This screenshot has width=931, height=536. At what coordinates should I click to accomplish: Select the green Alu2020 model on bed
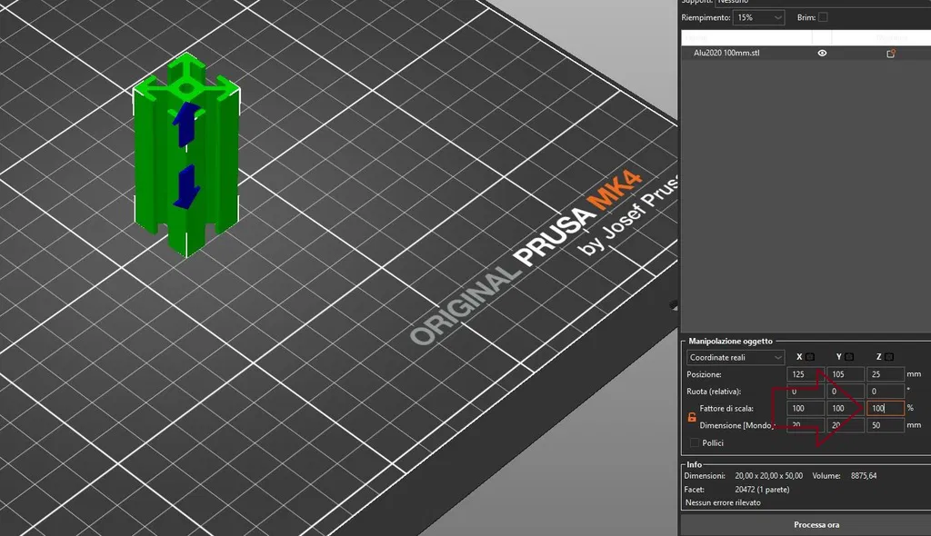coord(185,155)
